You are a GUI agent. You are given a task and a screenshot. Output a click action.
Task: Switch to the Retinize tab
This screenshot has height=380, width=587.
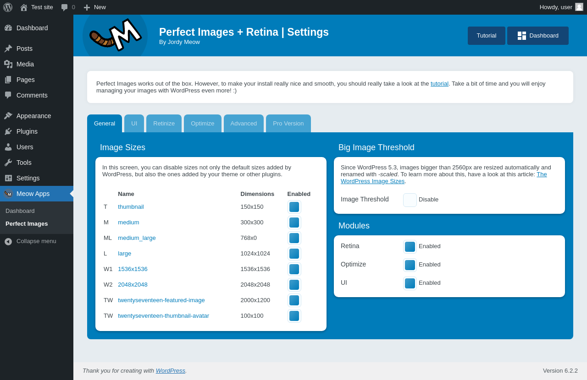tap(164, 124)
